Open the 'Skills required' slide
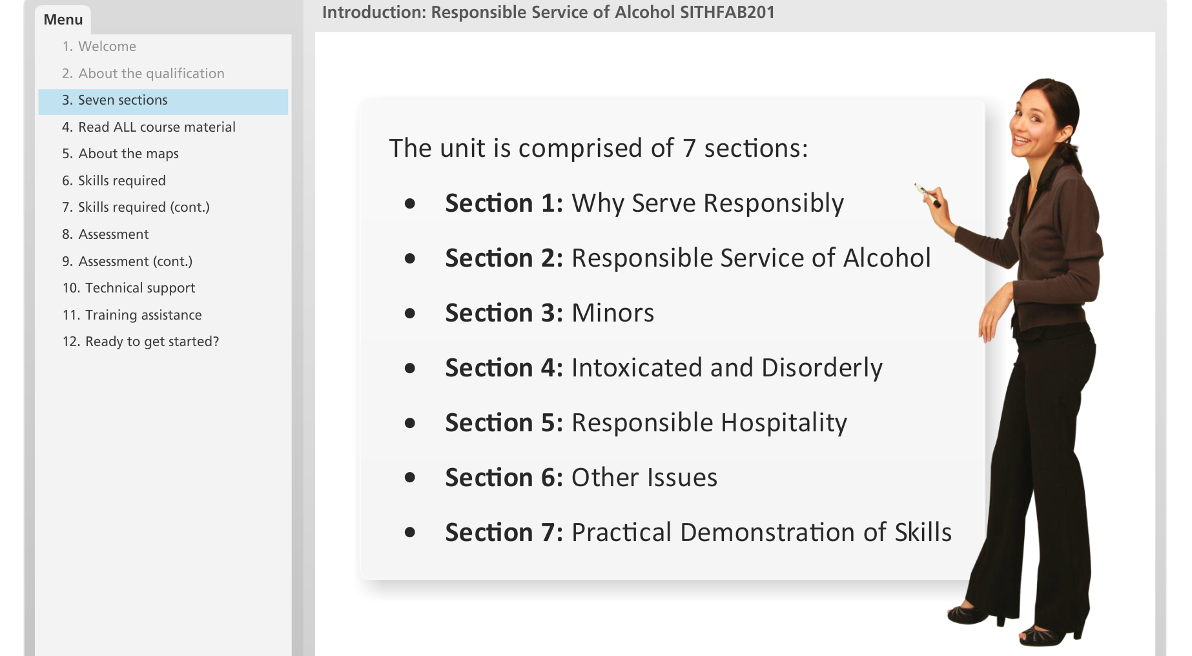This screenshot has height=656, width=1192. 114,181
